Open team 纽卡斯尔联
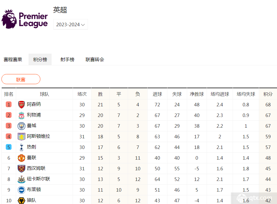277x204 pixels. coord(38,179)
